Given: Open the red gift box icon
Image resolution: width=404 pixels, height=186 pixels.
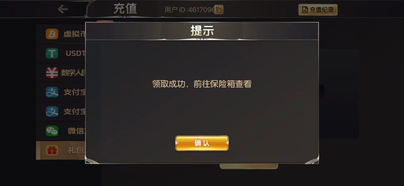Looking at the screenshot, I should pos(52,150).
